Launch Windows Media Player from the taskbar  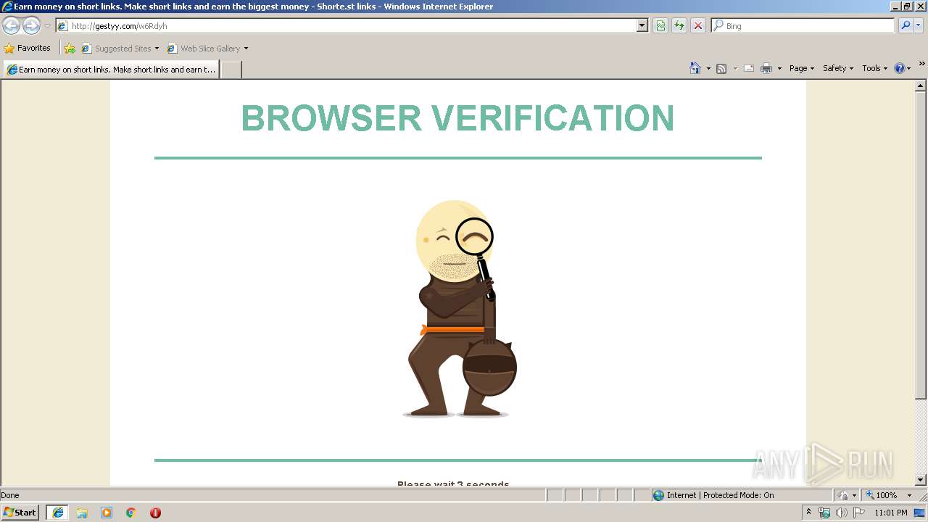click(x=107, y=513)
